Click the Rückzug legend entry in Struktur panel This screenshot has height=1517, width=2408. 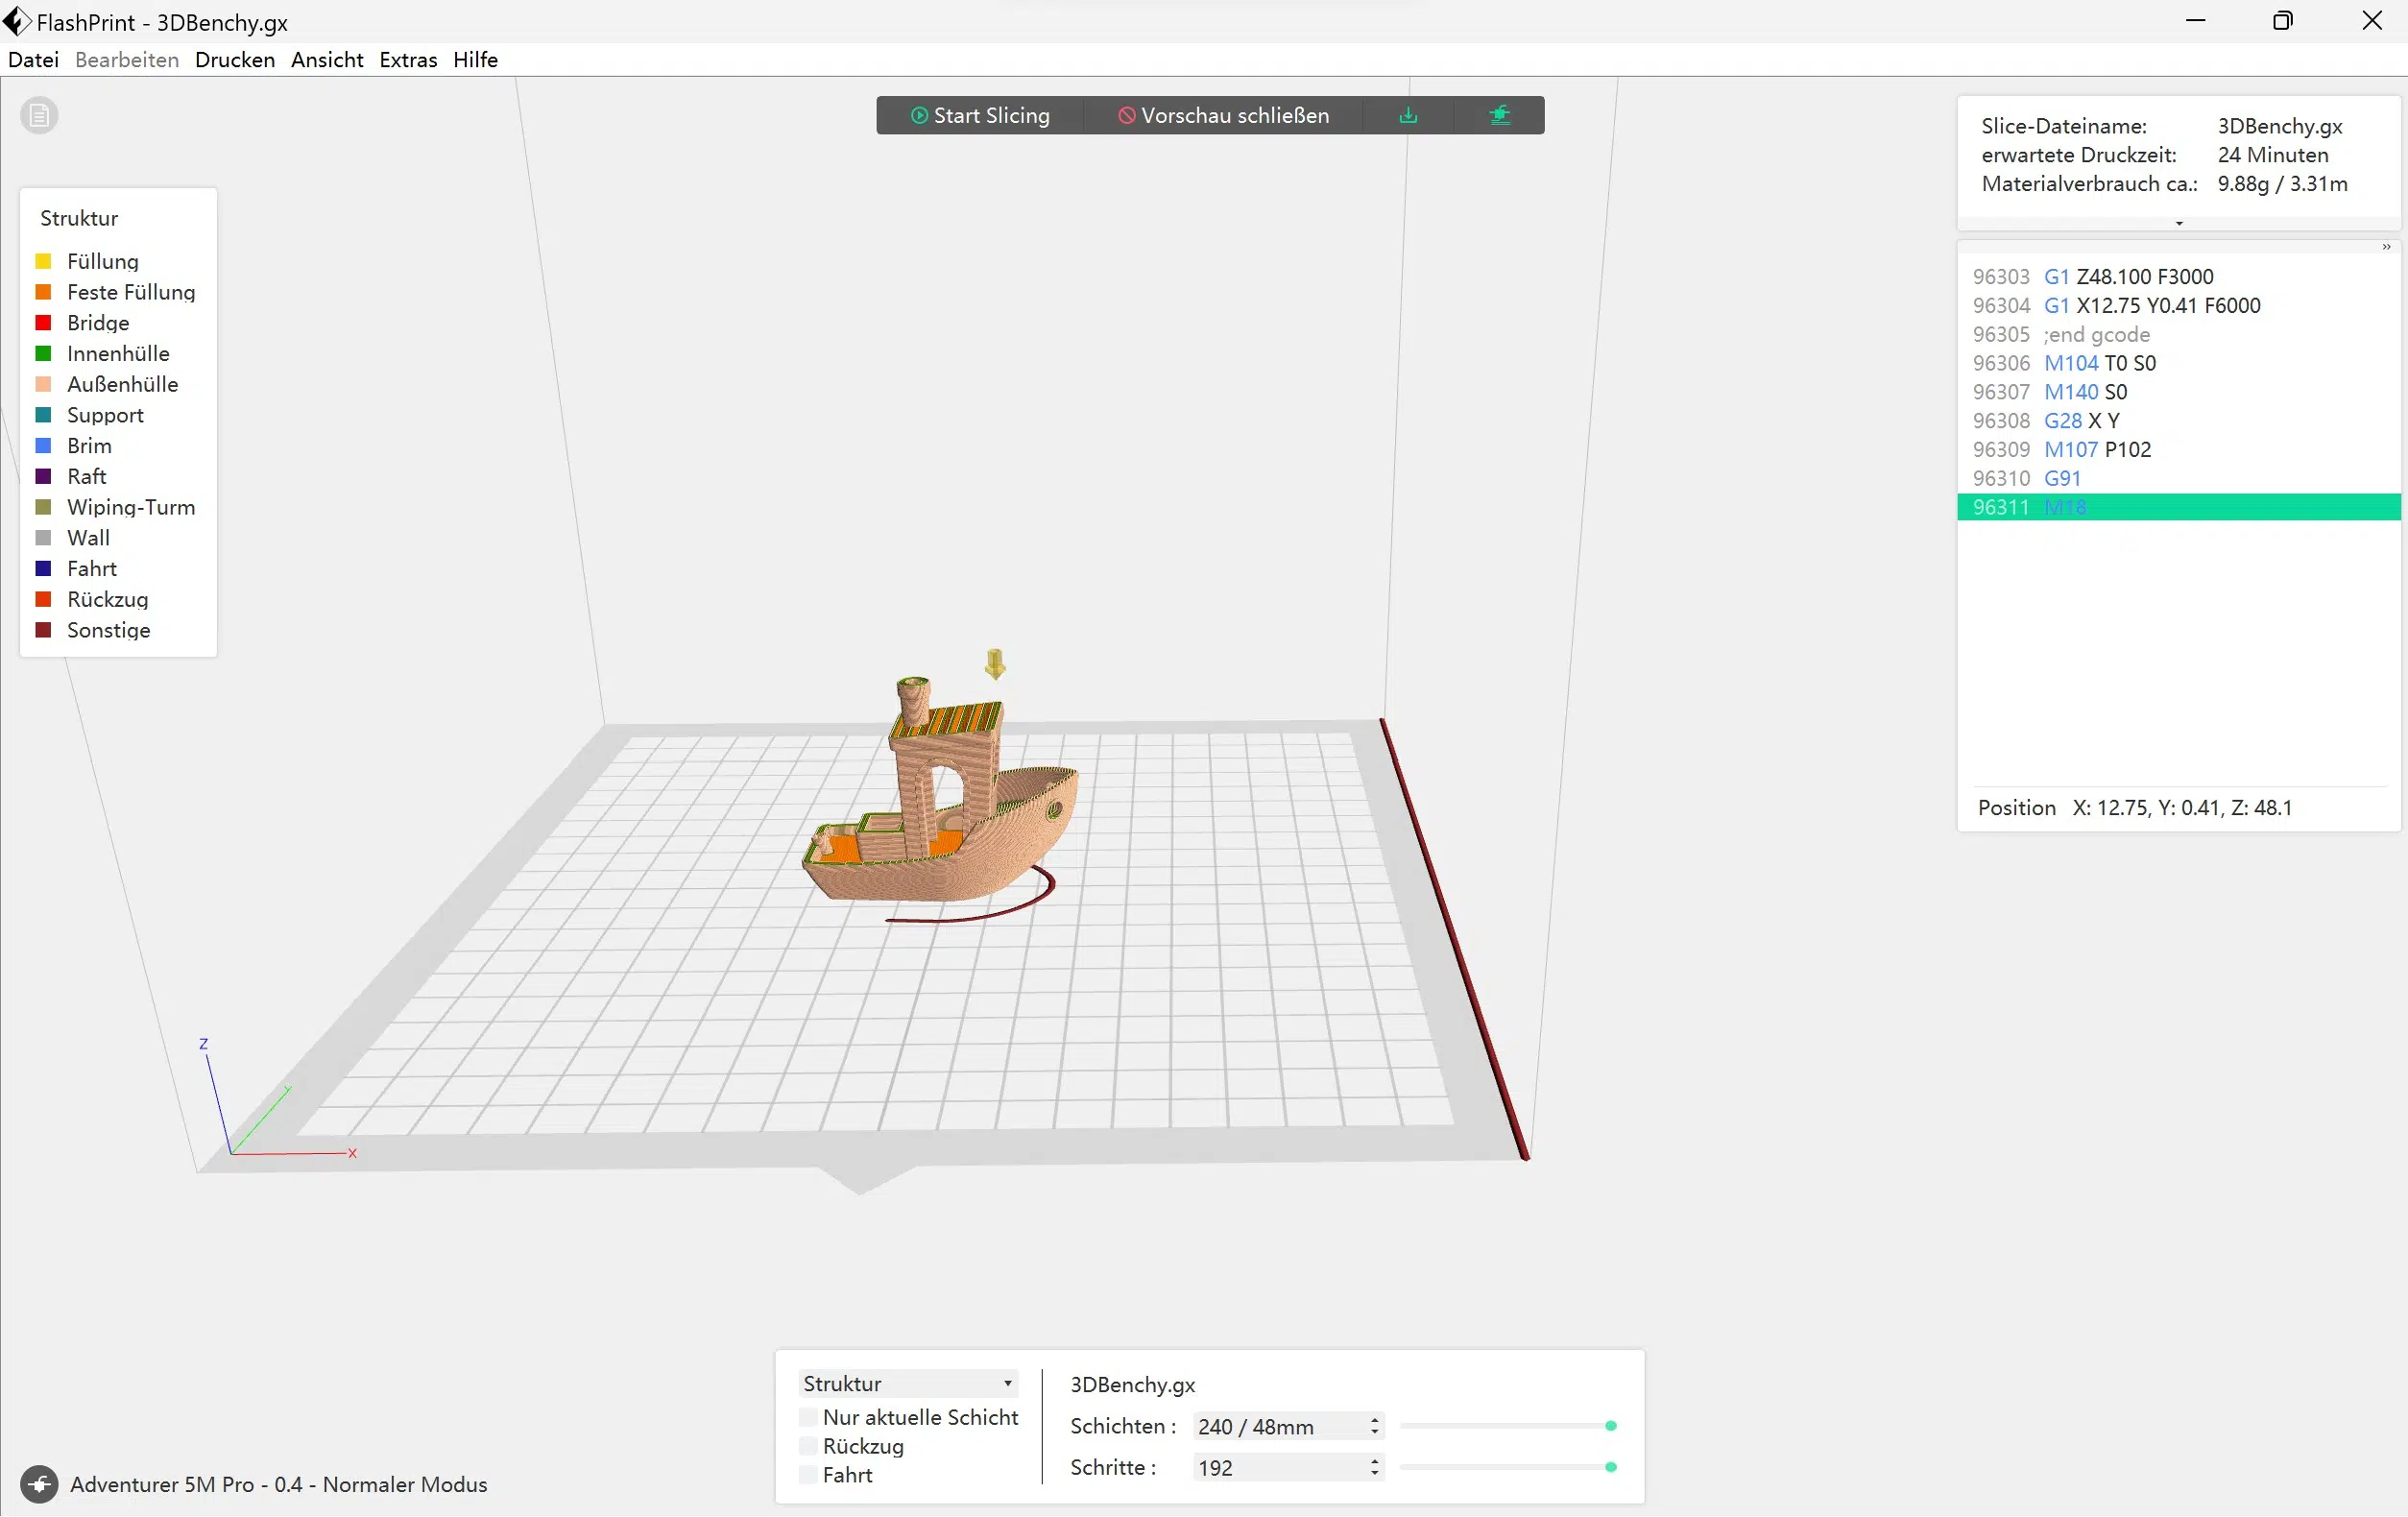click(x=107, y=599)
